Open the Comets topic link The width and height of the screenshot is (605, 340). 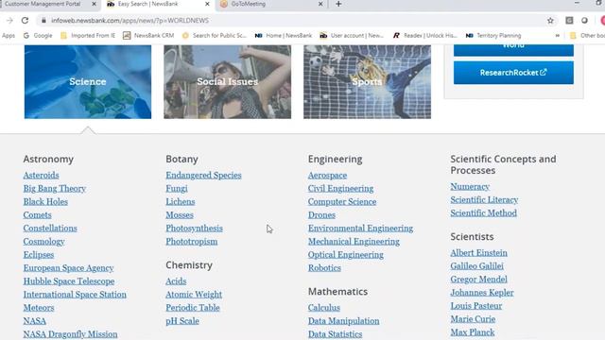click(37, 215)
